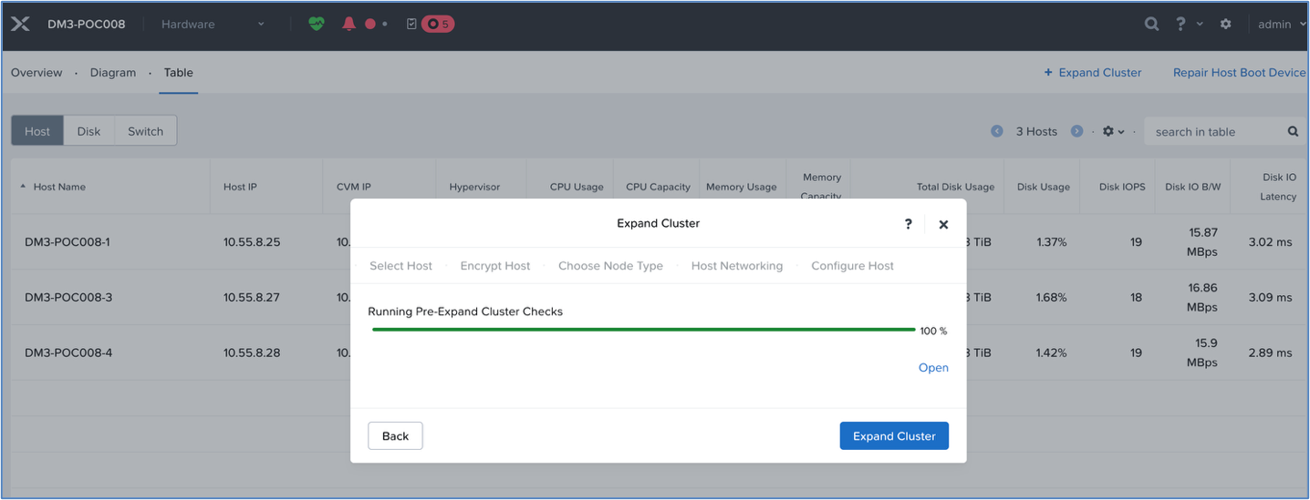1310x500 pixels.
Task: Select the Table tab
Action: click(x=179, y=73)
